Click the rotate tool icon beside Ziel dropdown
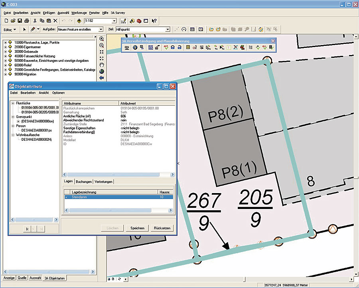 pyautogui.click(x=184, y=29)
